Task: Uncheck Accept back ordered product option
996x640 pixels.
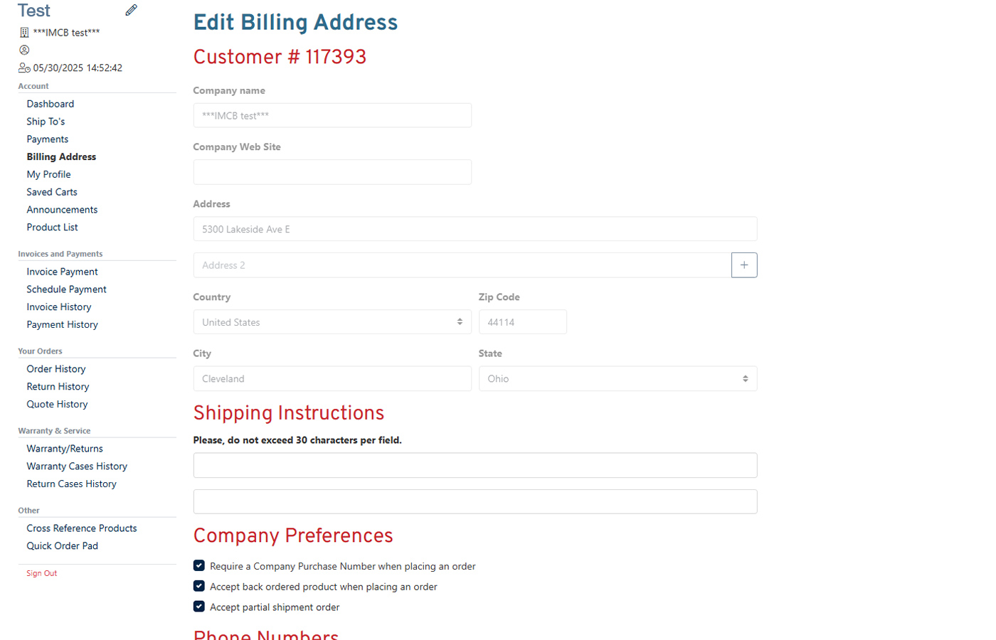Action: [199, 587]
